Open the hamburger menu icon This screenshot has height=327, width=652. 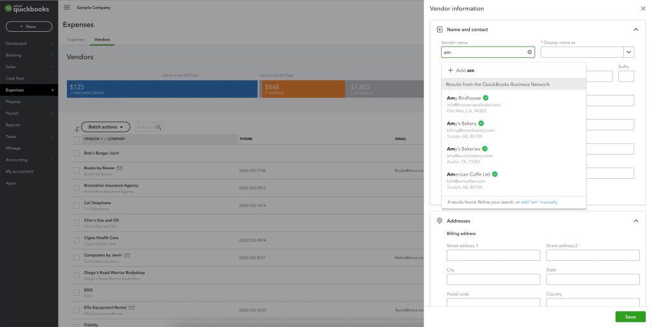coord(67,8)
